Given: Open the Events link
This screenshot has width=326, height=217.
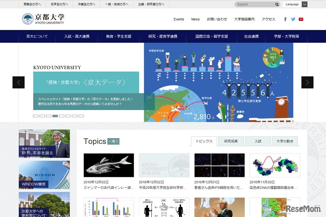Looking at the screenshot, I should coord(179,19).
